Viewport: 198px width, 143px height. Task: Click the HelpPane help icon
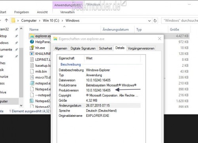32,42
